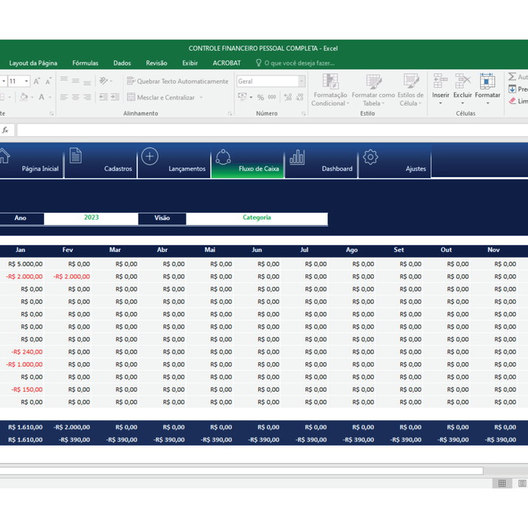The width and height of the screenshot is (528, 528).
Task: Click the fx insert function icon
Action: point(5,130)
